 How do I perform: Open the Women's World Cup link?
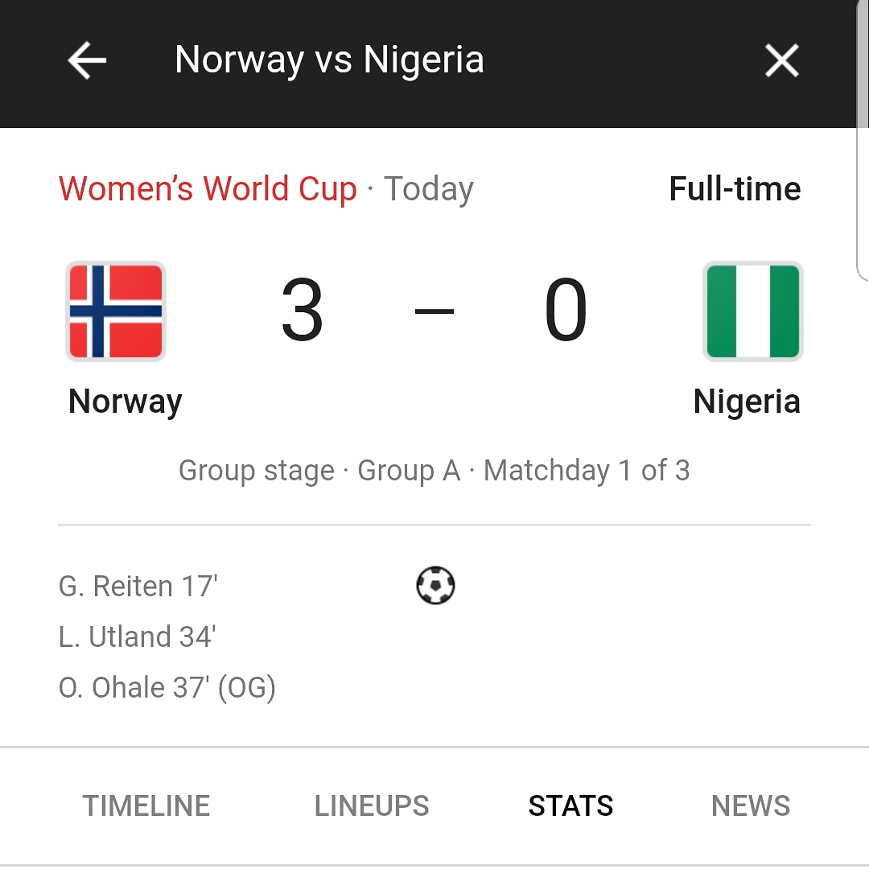coord(208,189)
